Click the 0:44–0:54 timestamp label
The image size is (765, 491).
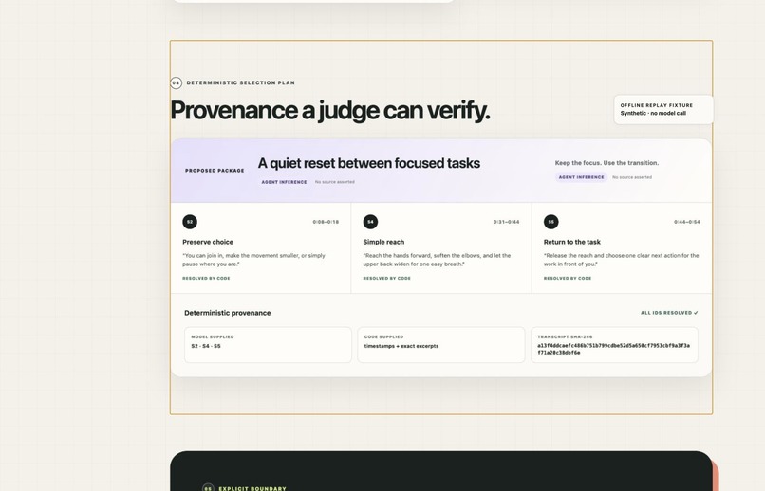[x=686, y=222]
